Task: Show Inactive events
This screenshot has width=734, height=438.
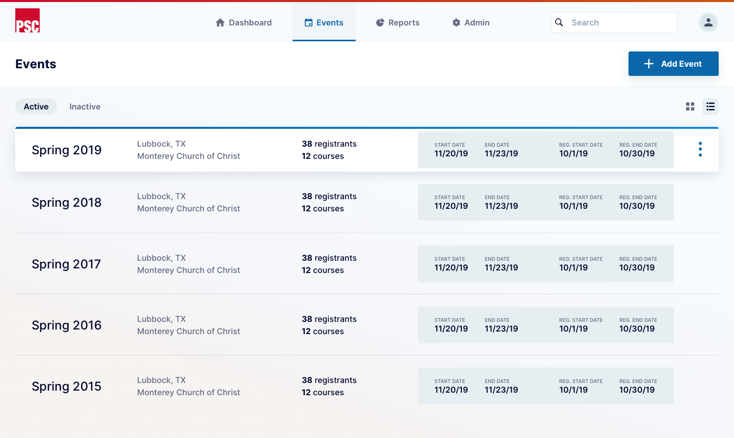Action: [85, 106]
